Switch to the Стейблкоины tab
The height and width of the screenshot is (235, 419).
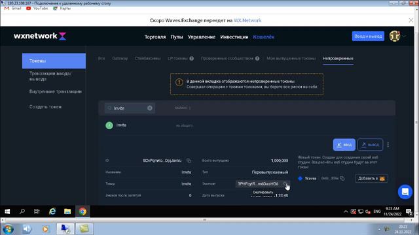(147, 58)
